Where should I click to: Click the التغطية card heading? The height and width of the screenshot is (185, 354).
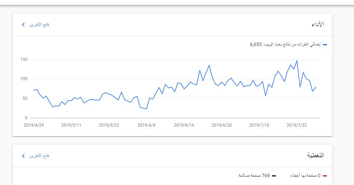click(315, 155)
